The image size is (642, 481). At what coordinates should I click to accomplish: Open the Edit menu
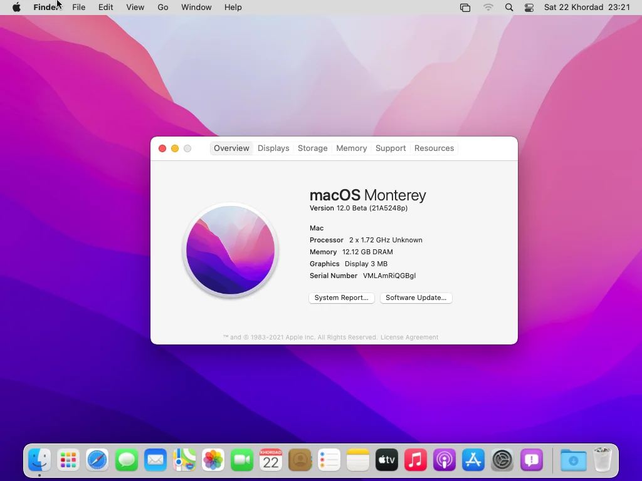tap(105, 8)
